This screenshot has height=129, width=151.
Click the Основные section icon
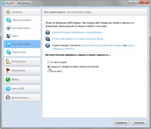8,12
